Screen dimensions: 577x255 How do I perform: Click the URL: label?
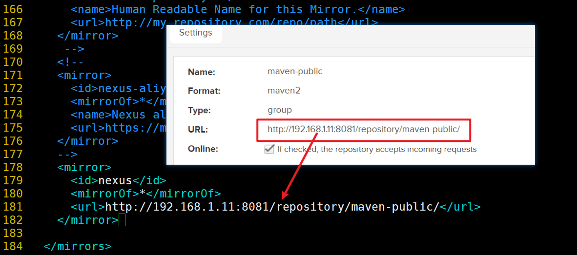(198, 130)
